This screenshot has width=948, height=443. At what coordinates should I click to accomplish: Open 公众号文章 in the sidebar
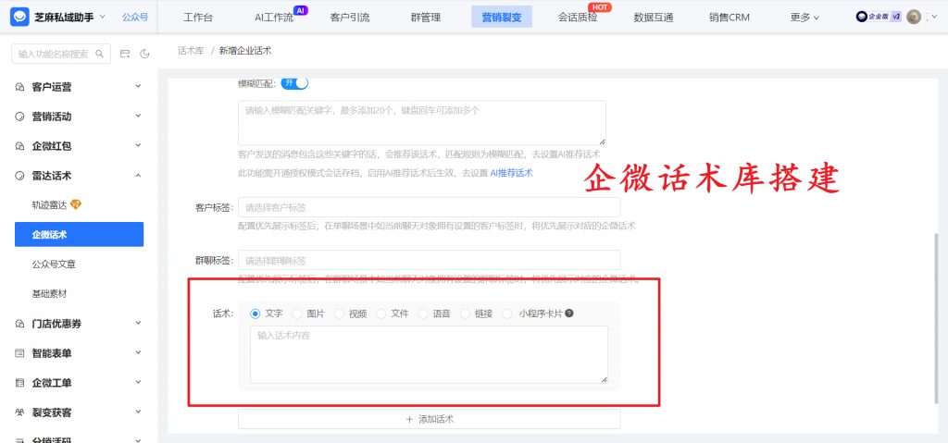54,265
